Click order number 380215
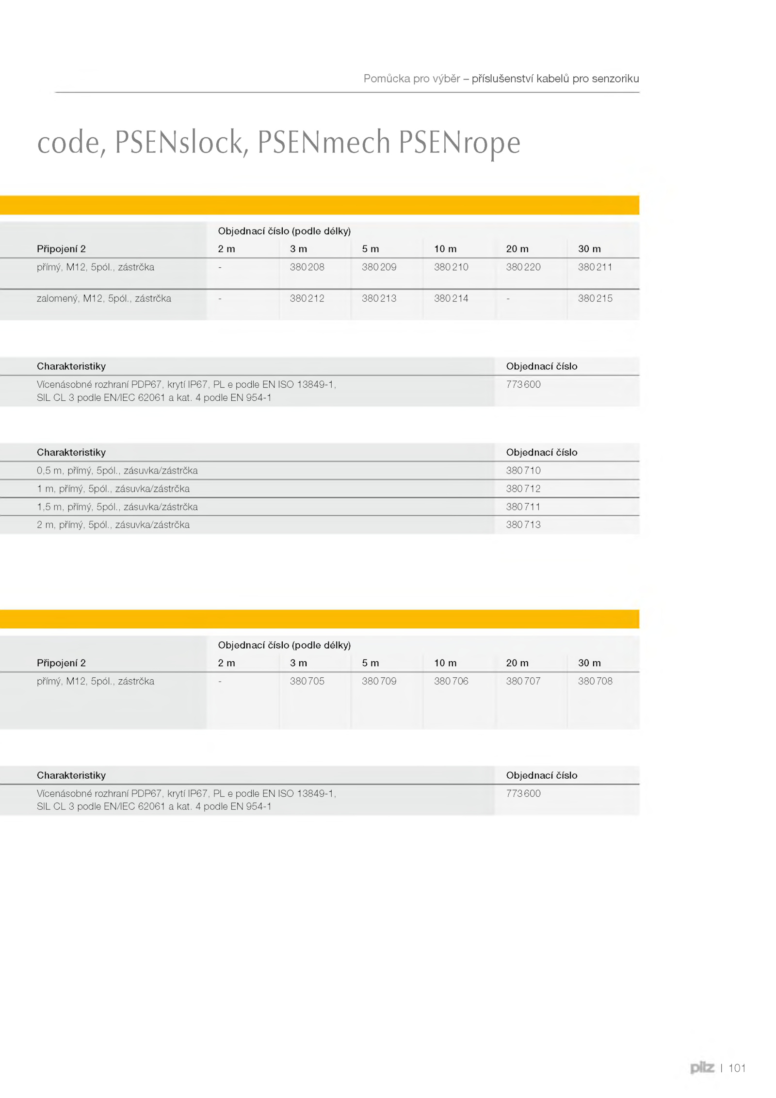 click(595, 298)
